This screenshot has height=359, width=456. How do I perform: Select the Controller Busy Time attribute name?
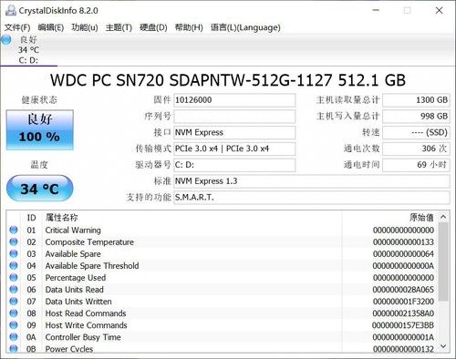83,337
